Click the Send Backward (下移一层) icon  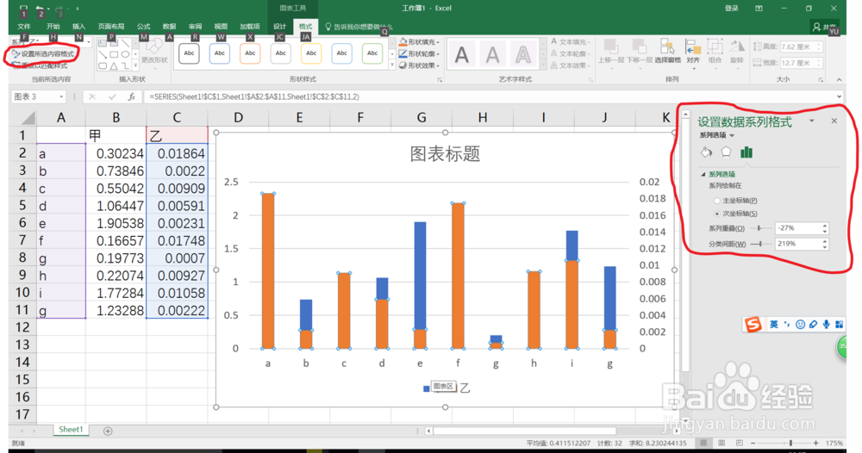tap(639, 47)
